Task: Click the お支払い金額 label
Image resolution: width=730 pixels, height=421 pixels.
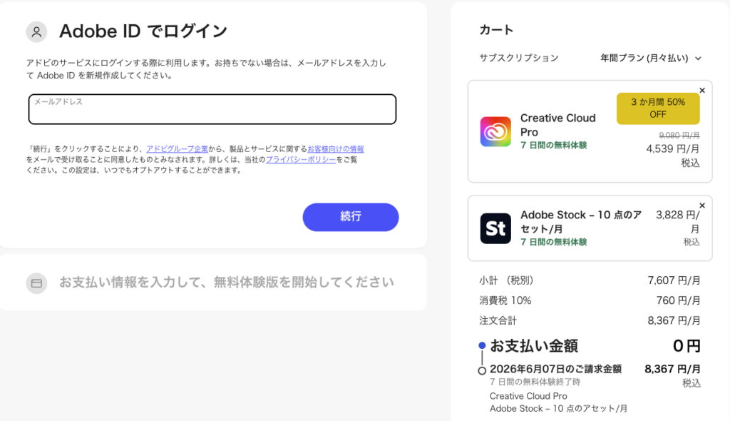Action: tap(534, 346)
